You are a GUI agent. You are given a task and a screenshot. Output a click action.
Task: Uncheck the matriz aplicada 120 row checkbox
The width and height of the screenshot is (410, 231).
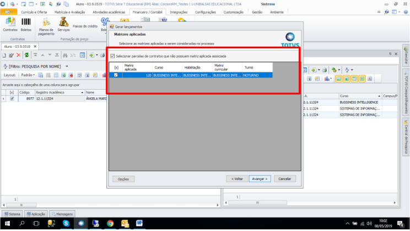116,75
